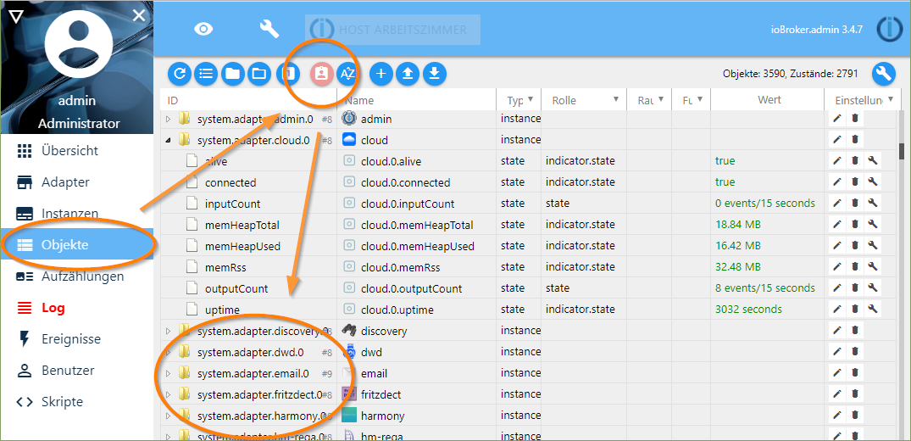Open the blue wrench table settings
The image size is (911, 441).
(x=884, y=74)
